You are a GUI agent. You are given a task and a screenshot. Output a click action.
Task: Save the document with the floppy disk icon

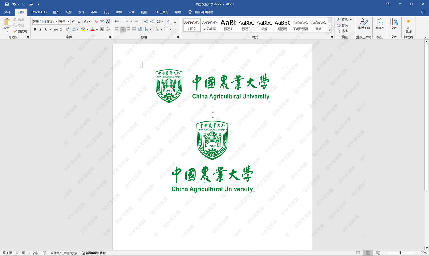coord(7,4)
